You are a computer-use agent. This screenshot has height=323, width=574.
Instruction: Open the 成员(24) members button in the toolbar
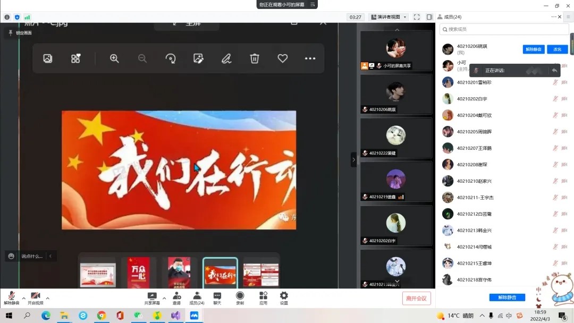tap(197, 297)
